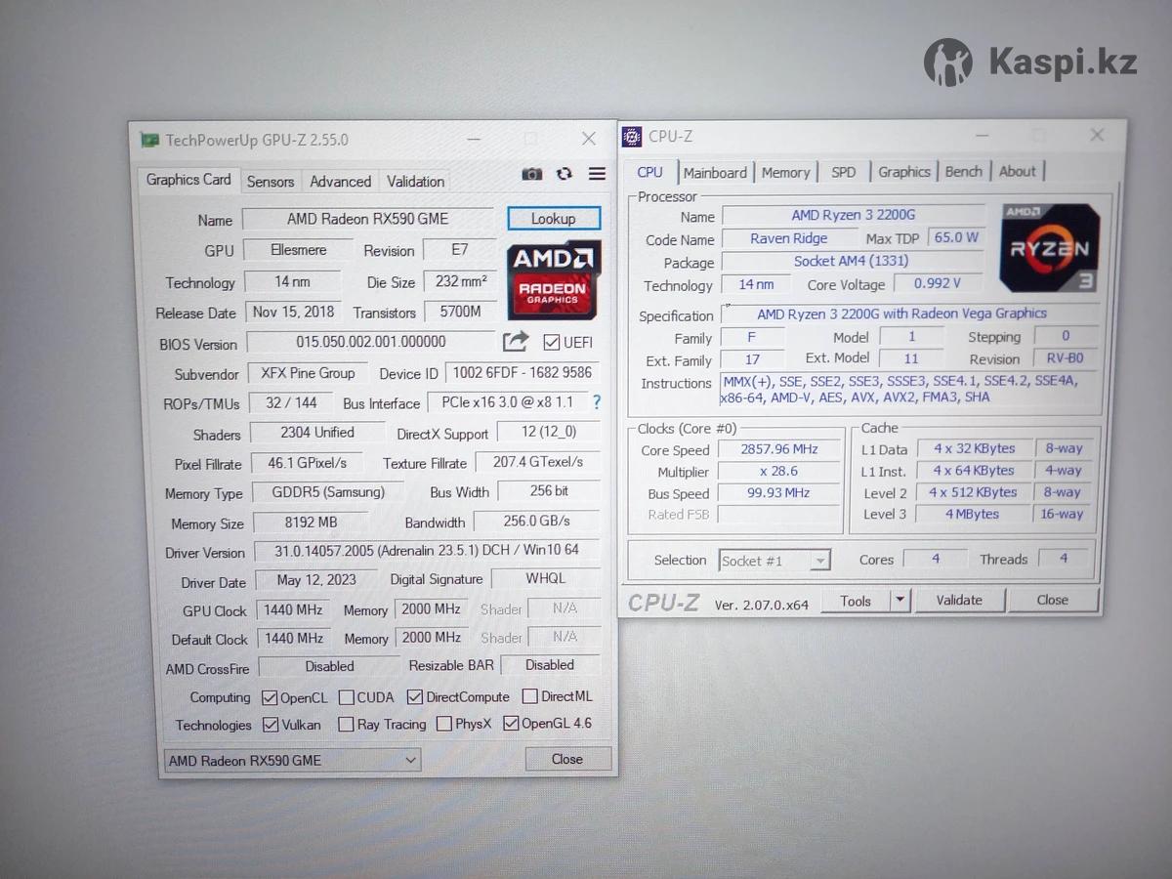This screenshot has height=879, width=1172.
Task: Click the Code Name value Raven Ridge
Action: tap(789, 238)
